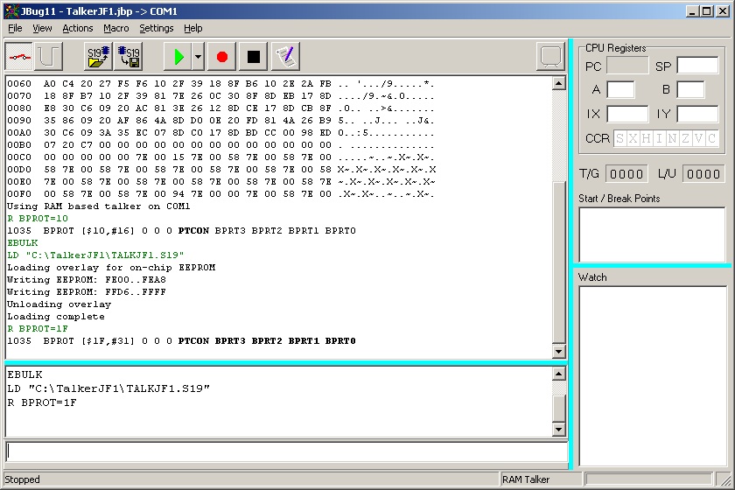Click the command history scroll down arrow

coord(558,429)
